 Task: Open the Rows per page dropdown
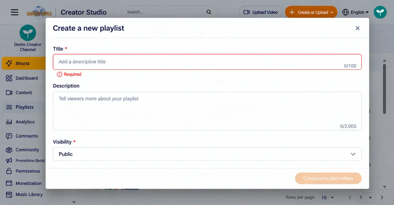tap(328, 197)
